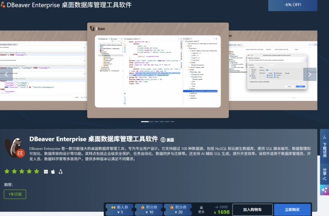Jump to the last carousel indicator dash
The height and width of the screenshot is (216, 329).
172,122
